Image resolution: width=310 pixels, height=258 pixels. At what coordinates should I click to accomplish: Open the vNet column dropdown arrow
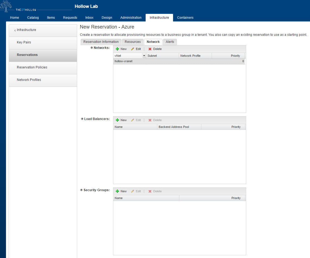coord(144,56)
